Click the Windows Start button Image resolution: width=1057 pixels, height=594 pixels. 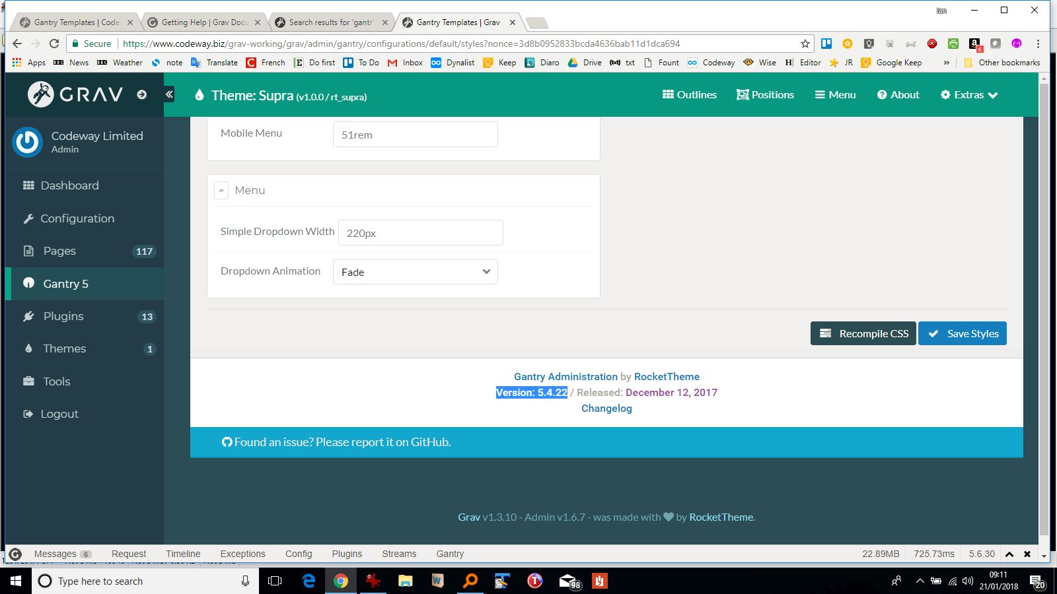pyautogui.click(x=16, y=581)
